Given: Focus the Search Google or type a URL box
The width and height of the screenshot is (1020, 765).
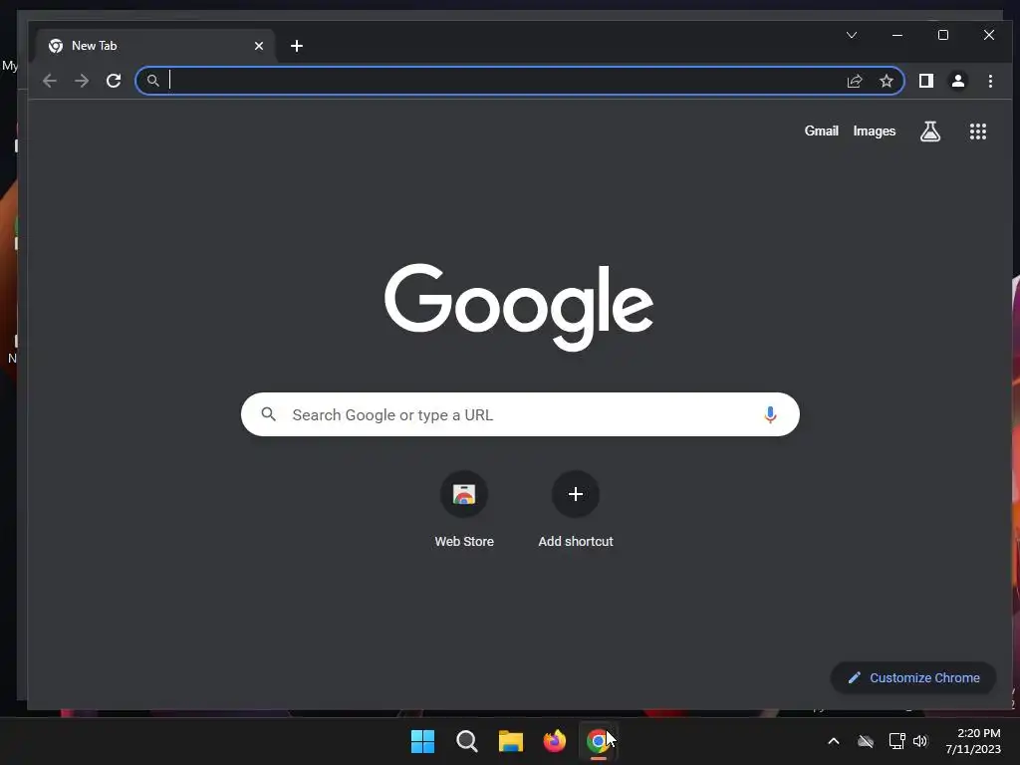Looking at the screenshot, I should point(520,414).
